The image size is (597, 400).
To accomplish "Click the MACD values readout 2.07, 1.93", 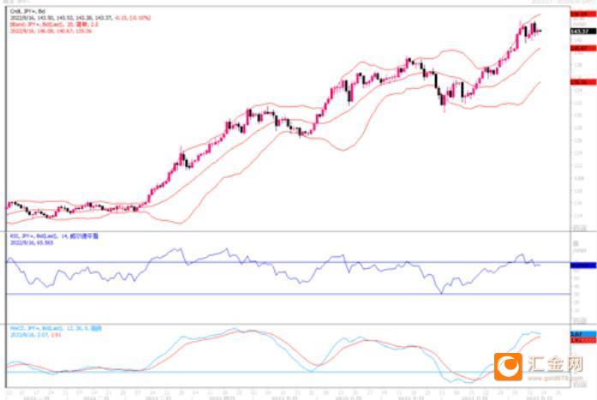I will coord(35,335).
